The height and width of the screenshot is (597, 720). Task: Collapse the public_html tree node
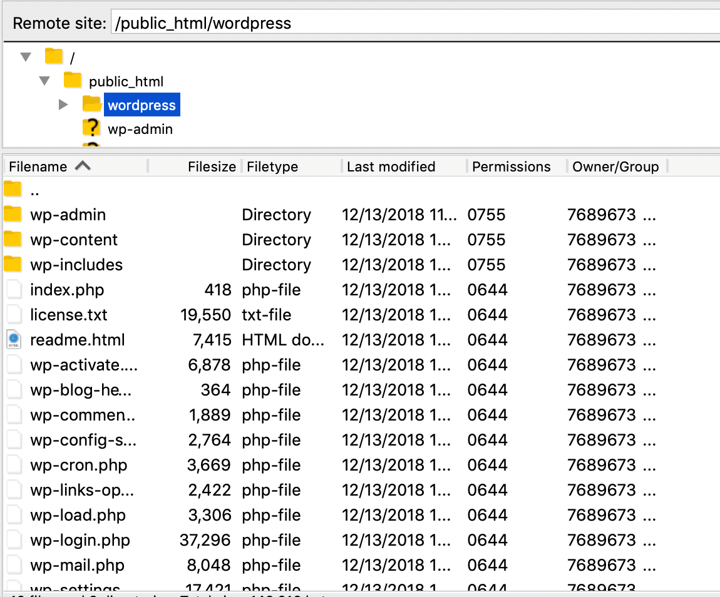44,81
